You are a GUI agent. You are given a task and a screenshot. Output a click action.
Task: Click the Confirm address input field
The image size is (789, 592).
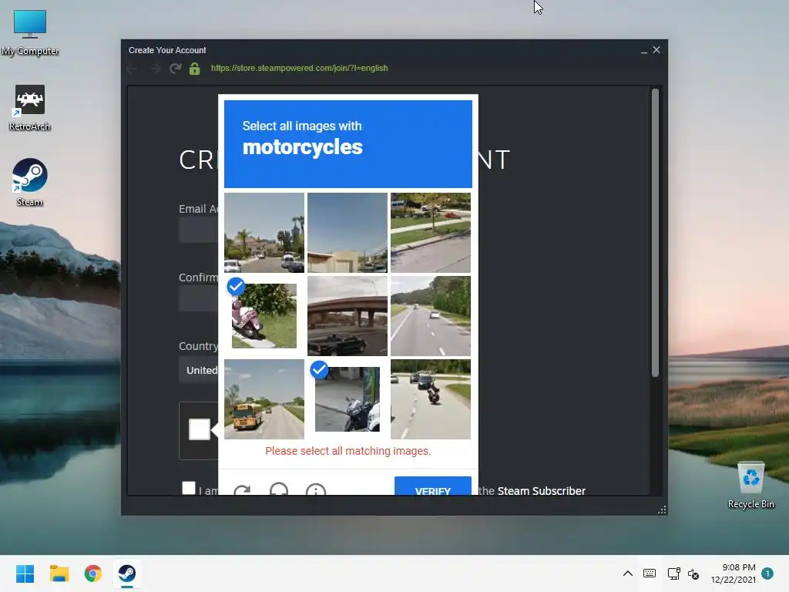point(199,298)
